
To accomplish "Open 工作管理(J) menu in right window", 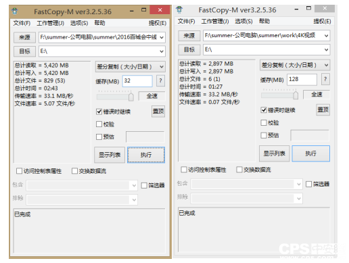I will (x=215, y=22).
